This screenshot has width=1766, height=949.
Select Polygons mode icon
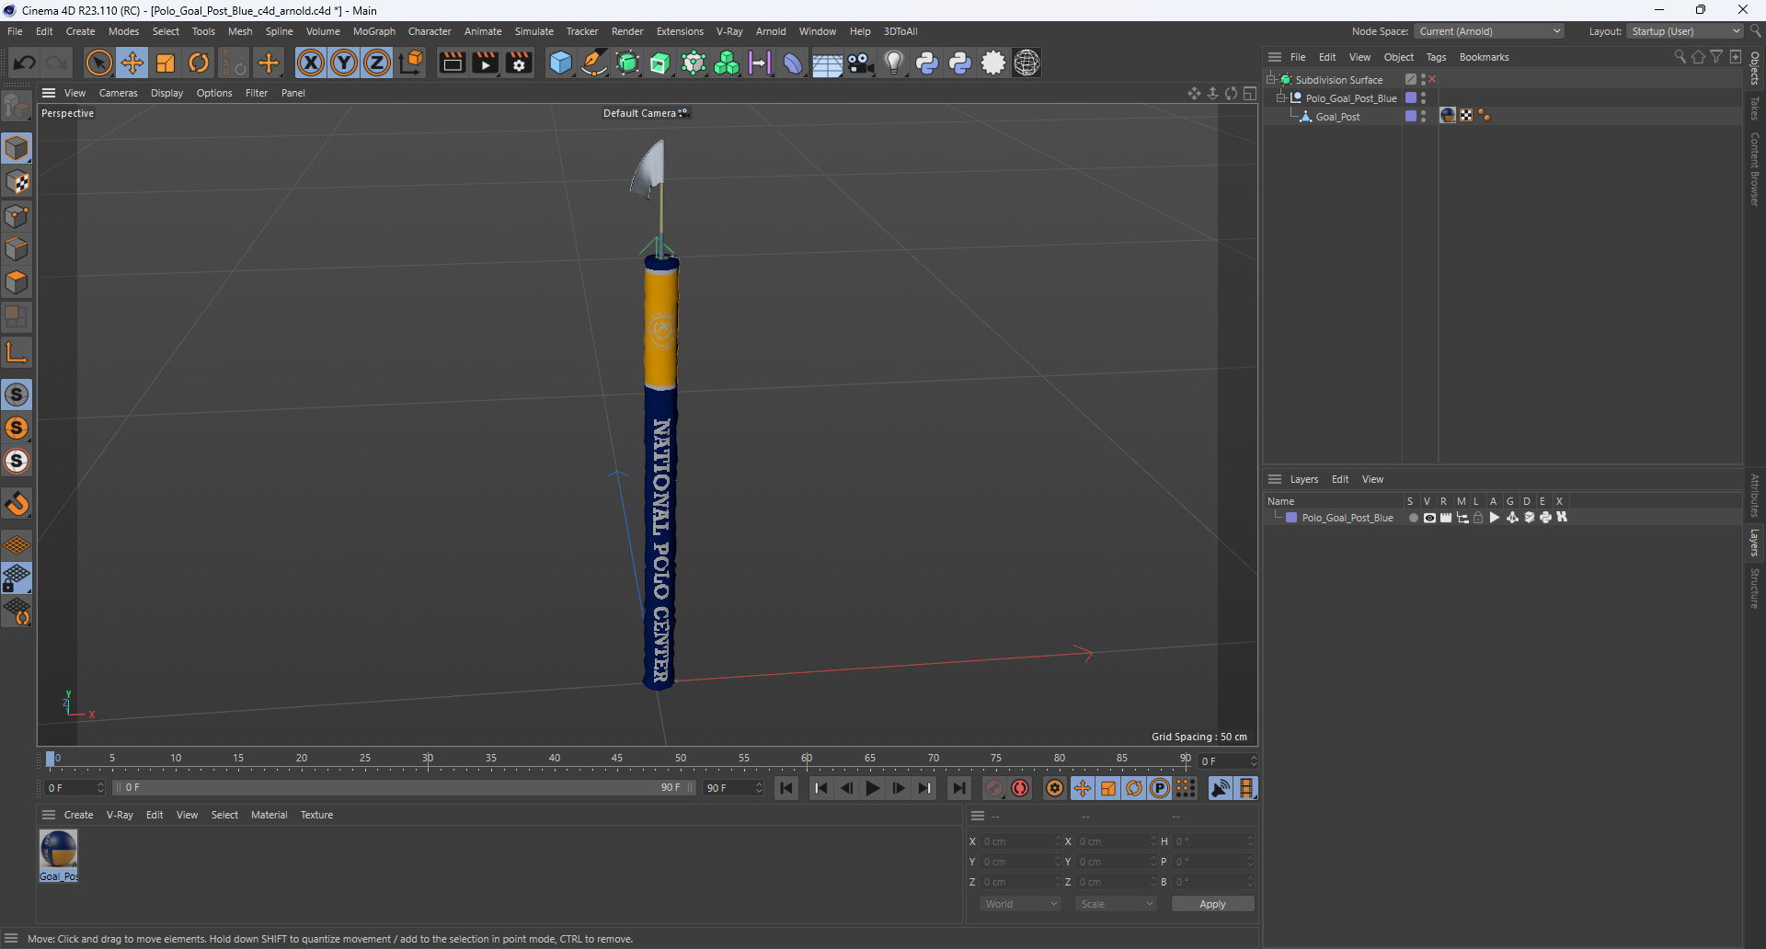click(17, 282)
